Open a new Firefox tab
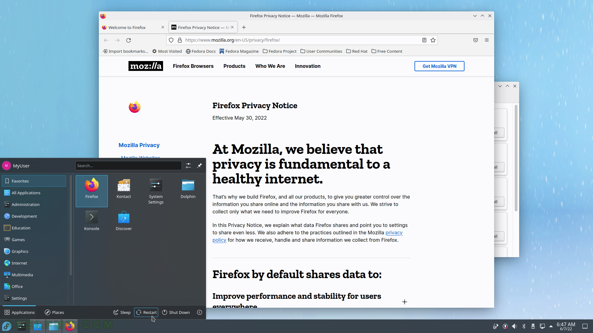 244,27
